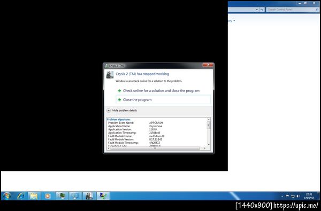Click the Crysis 2 dialog title-bar icon
The height and width of the screenshot is (211, 321).
click(x=106, y=66)
